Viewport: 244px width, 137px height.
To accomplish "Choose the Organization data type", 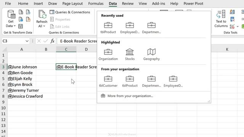I will tap(108, 55).
